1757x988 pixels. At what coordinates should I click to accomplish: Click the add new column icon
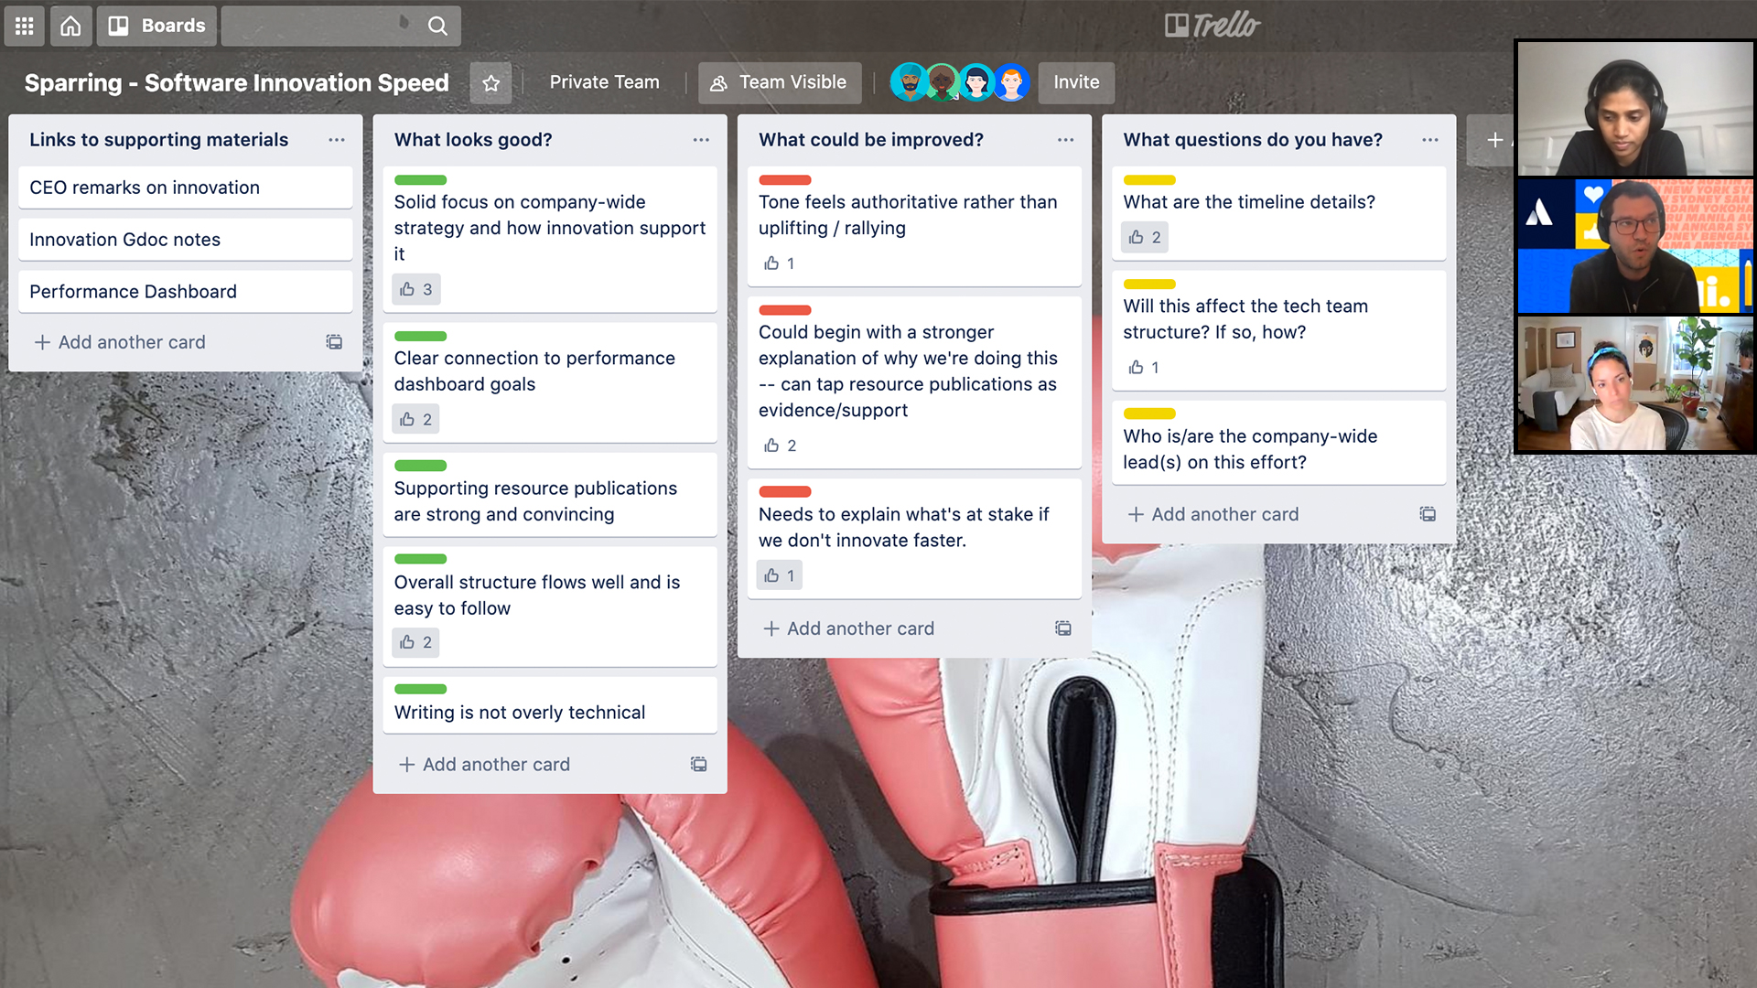1495,140
